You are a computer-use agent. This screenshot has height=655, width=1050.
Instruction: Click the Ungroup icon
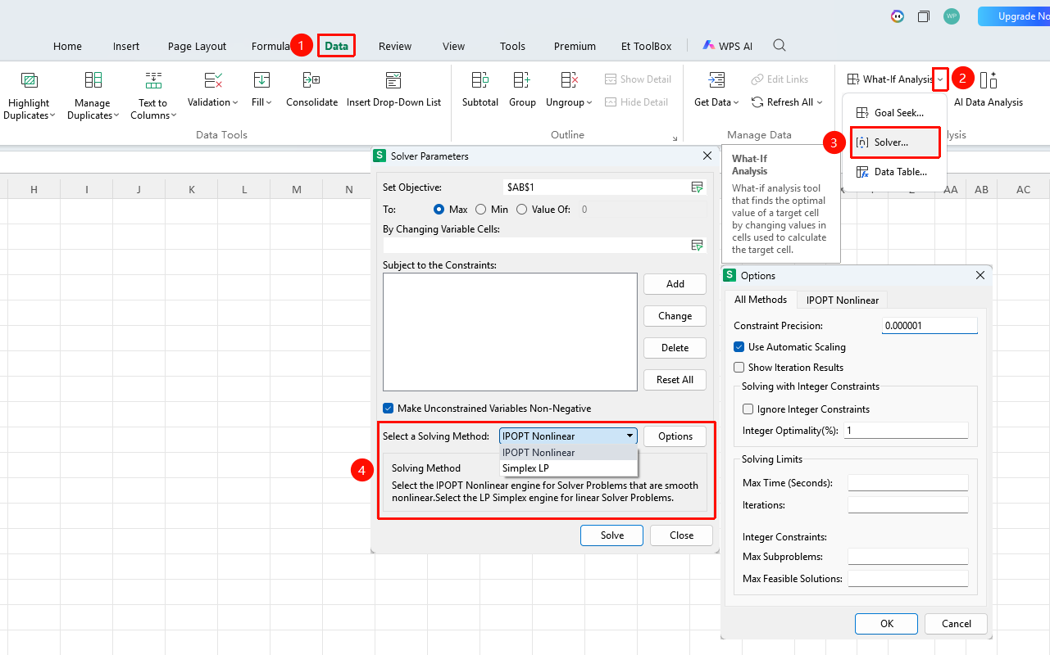(x=570, y=79)
